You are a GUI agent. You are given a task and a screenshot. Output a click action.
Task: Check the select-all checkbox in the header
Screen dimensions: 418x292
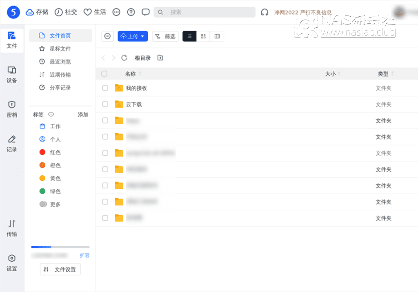click(x=104, y=73)
